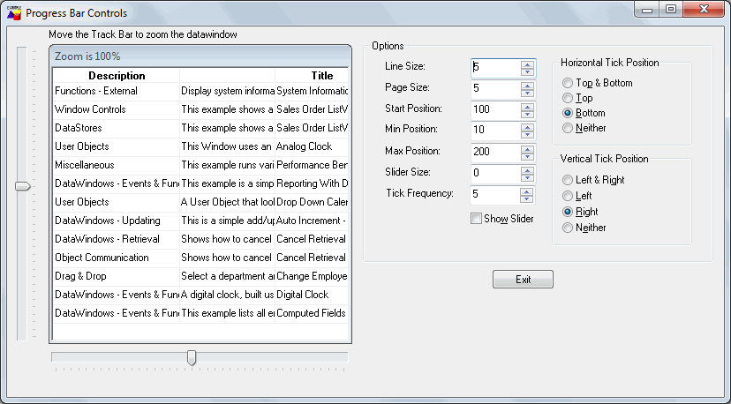The image size is (731, 404).
Task: Click the Progress Bar Controls title icon
Action: click(x=13, y=13)
